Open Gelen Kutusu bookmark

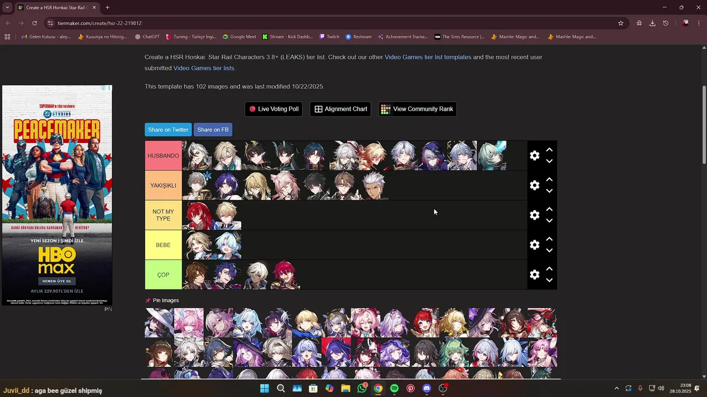pyautogui.click(x=46, y=37)
